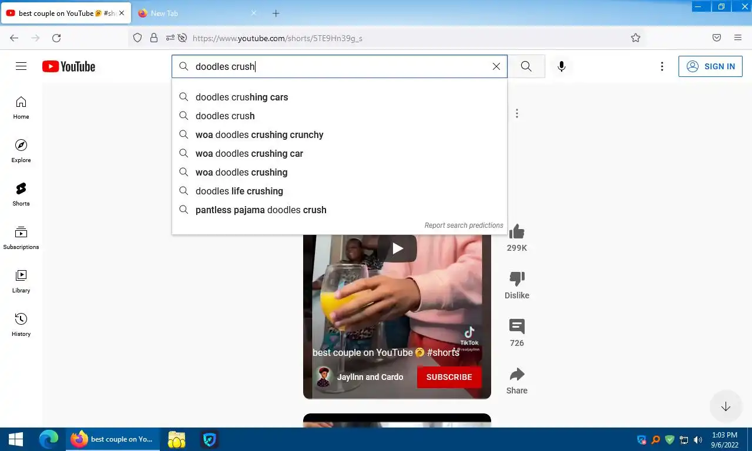
Task: Click the Save to Pocket icon
Action: (x=717, y=38)
